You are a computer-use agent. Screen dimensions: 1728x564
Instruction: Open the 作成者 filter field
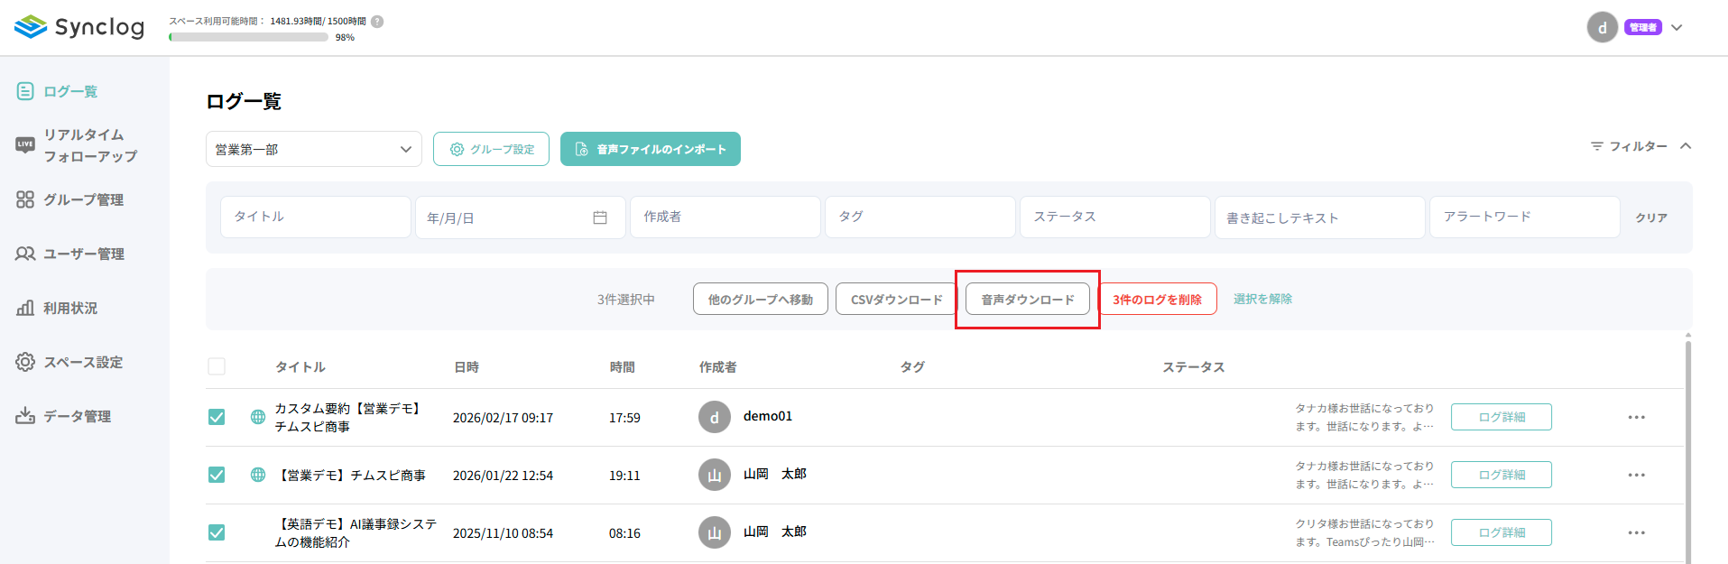(x=725, y=217)
